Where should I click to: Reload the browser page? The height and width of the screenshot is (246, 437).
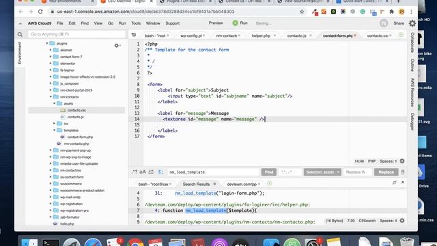pyautogui.click(x=40, y=12)
